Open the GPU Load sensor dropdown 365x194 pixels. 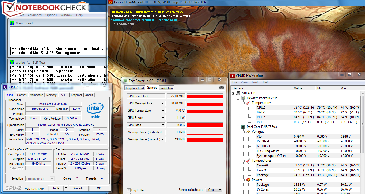pyautogui.click(x=162, y=125)
